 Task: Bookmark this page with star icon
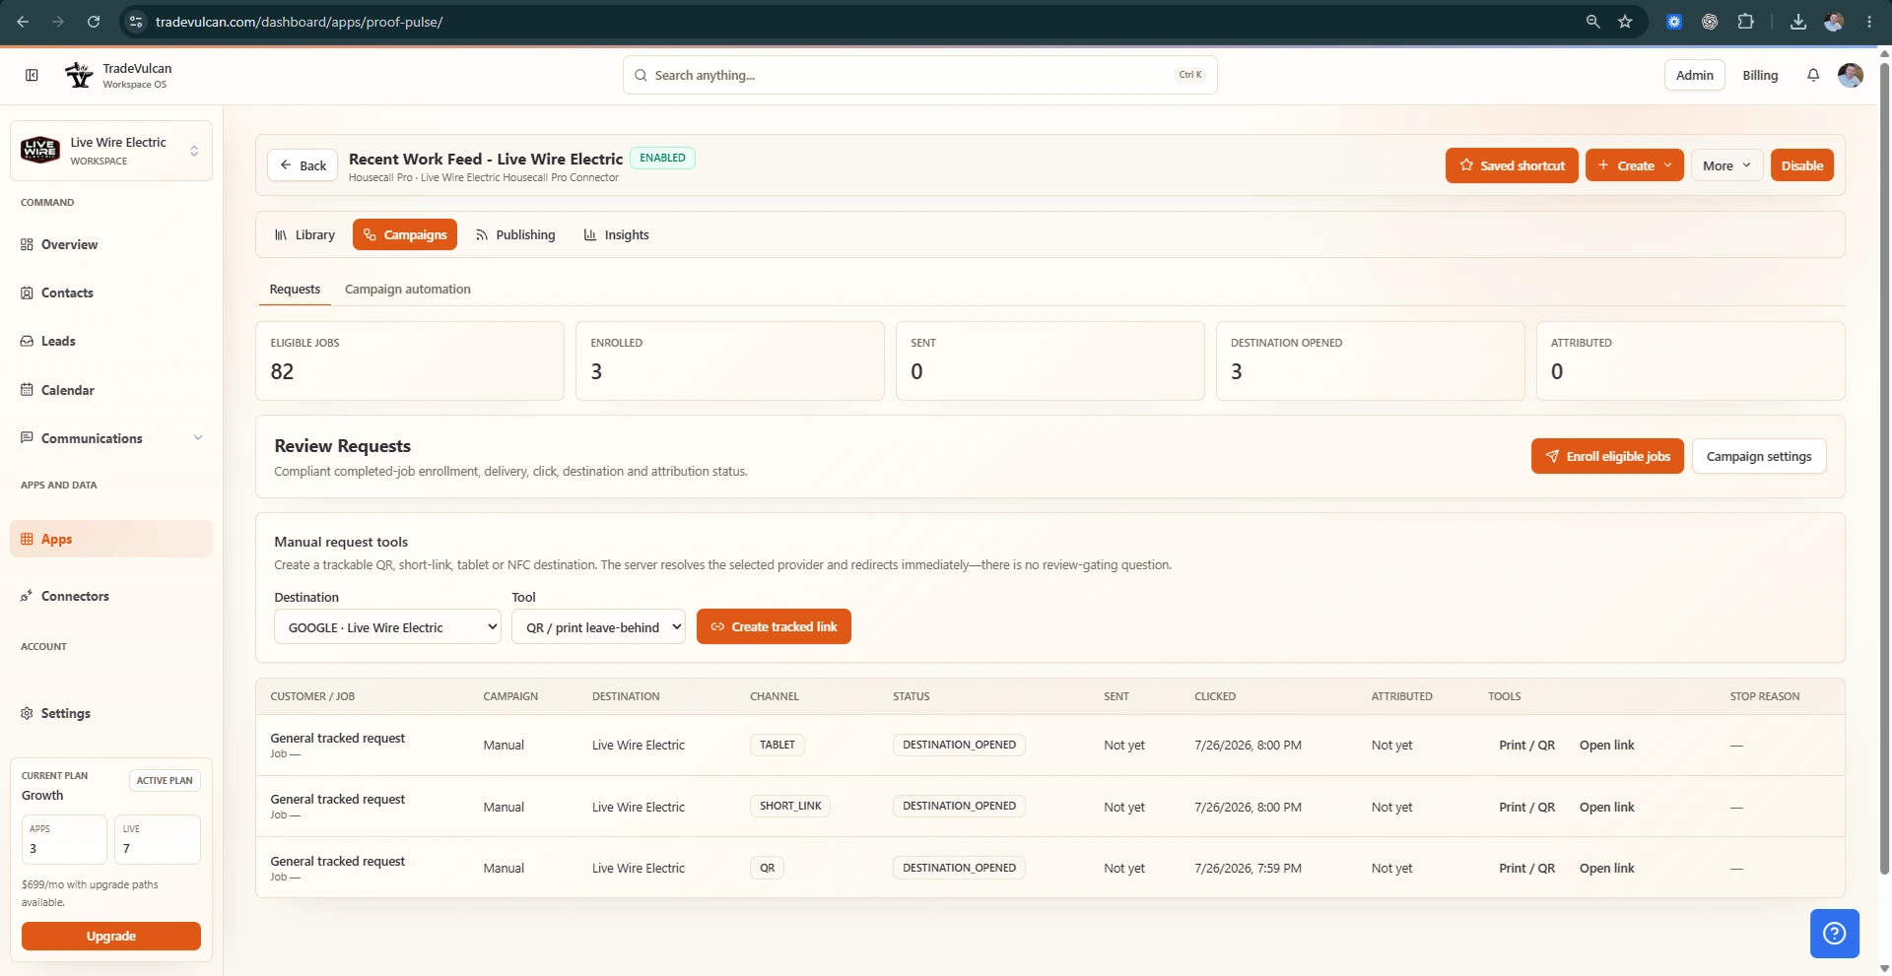[1625, 22]
